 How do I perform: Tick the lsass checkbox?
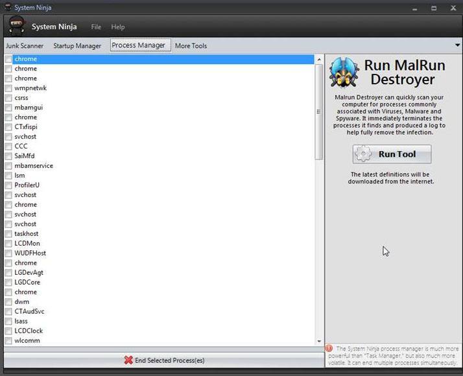click(x=8, y=322)
